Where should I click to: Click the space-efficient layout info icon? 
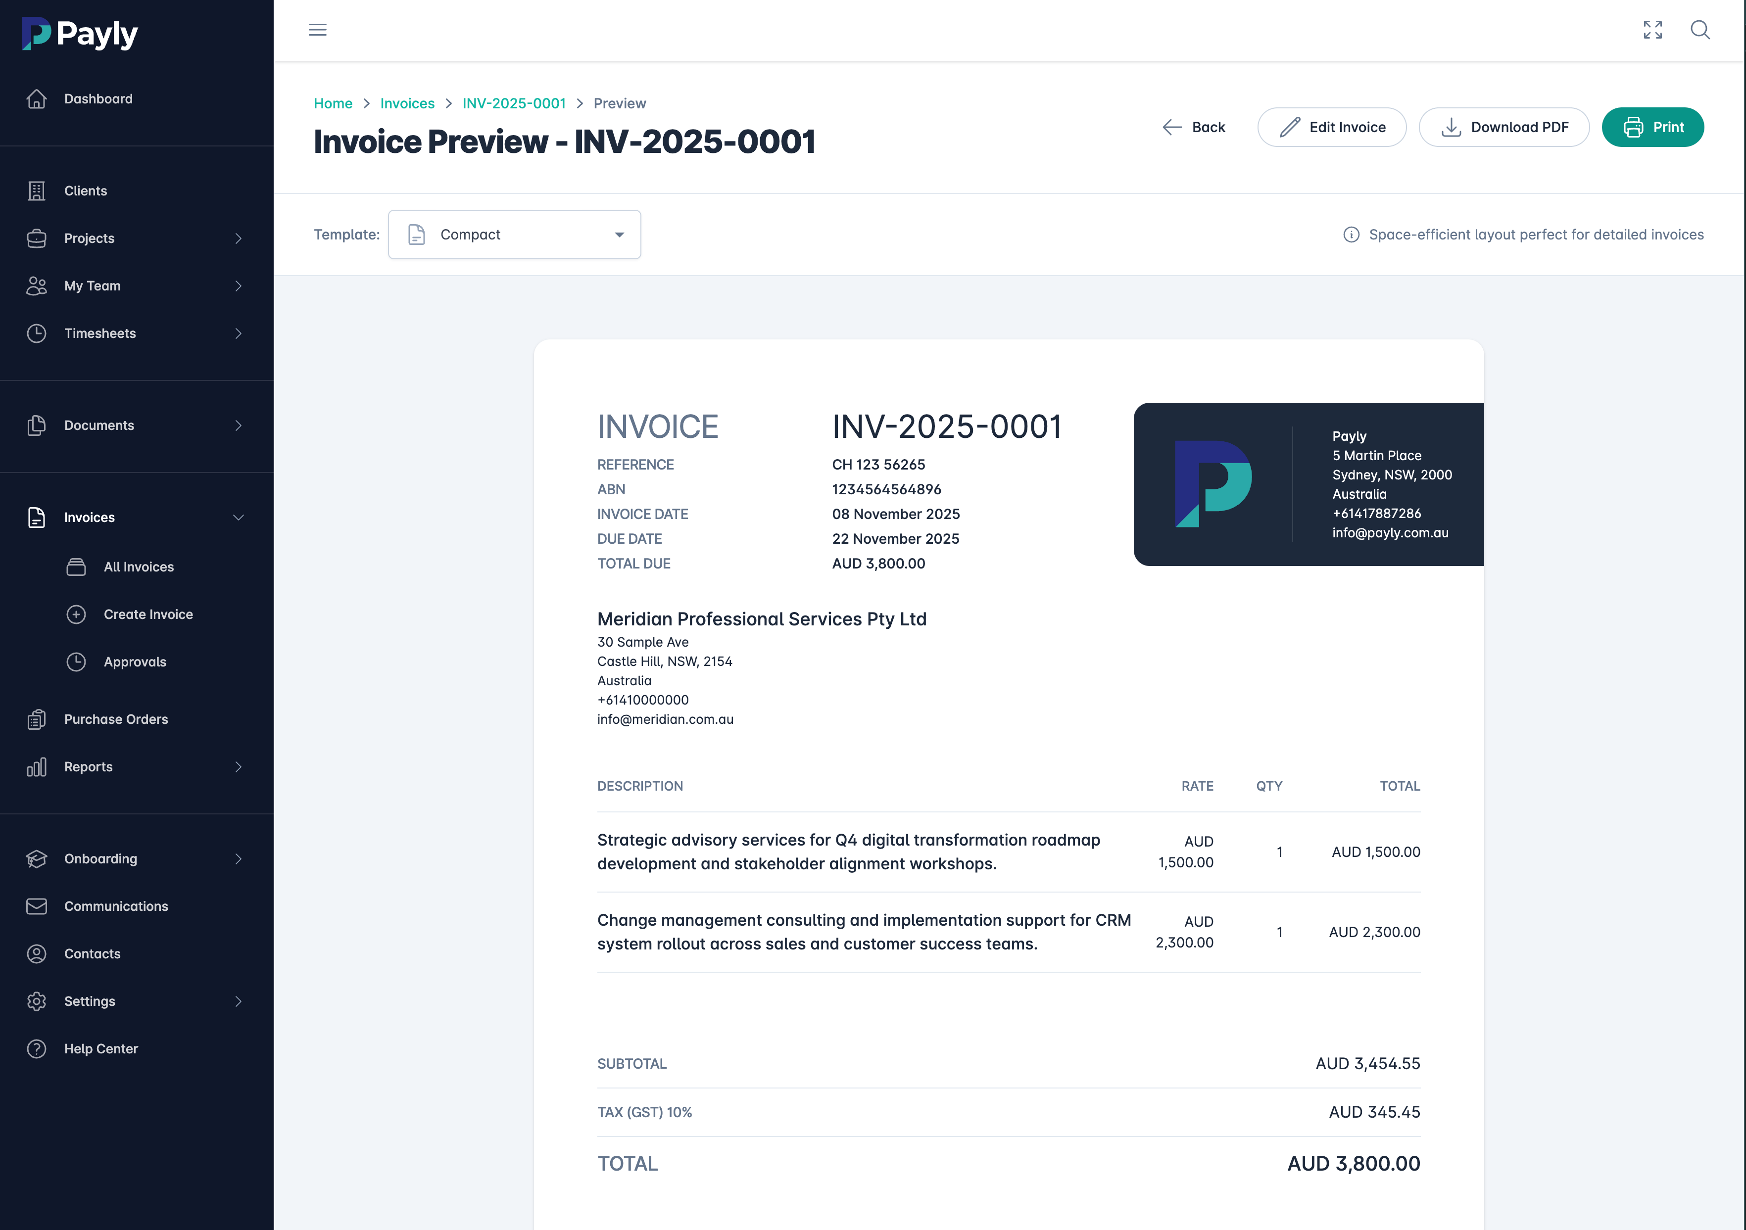(1352, 234)
